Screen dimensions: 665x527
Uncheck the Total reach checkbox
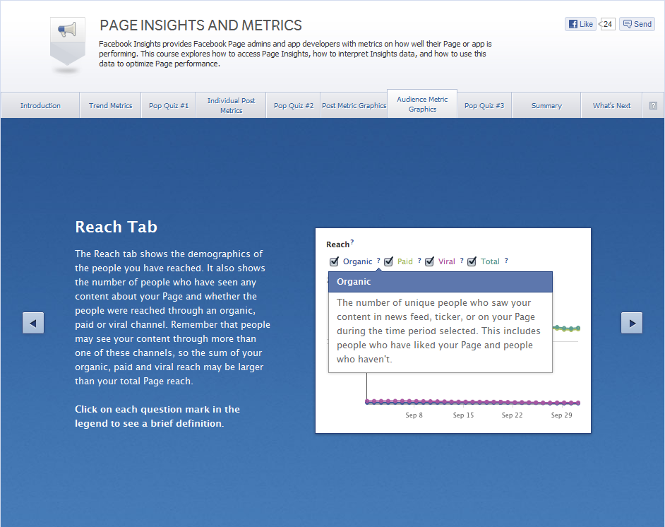(472, 261)
